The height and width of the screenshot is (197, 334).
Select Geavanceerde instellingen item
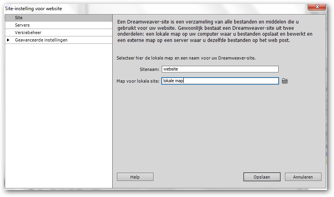click(58, 40)
